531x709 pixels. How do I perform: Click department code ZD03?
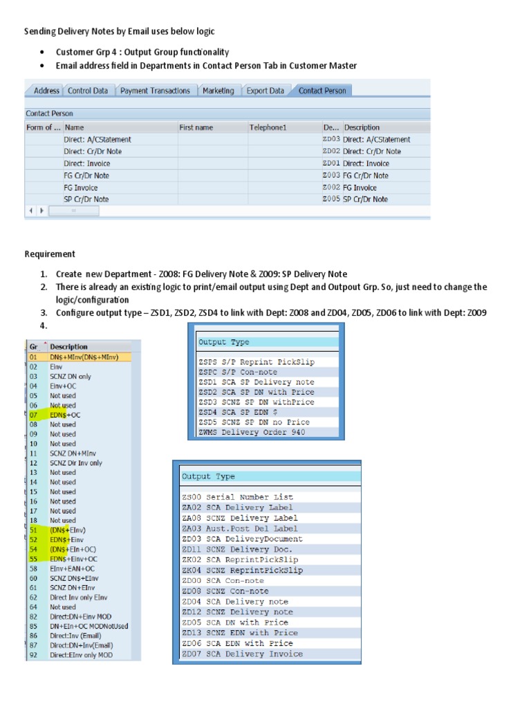tap(331, 139)
